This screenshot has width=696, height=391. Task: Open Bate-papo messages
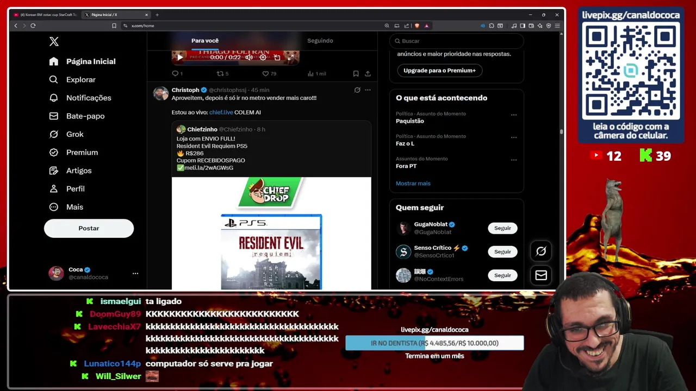click(77, 116)
